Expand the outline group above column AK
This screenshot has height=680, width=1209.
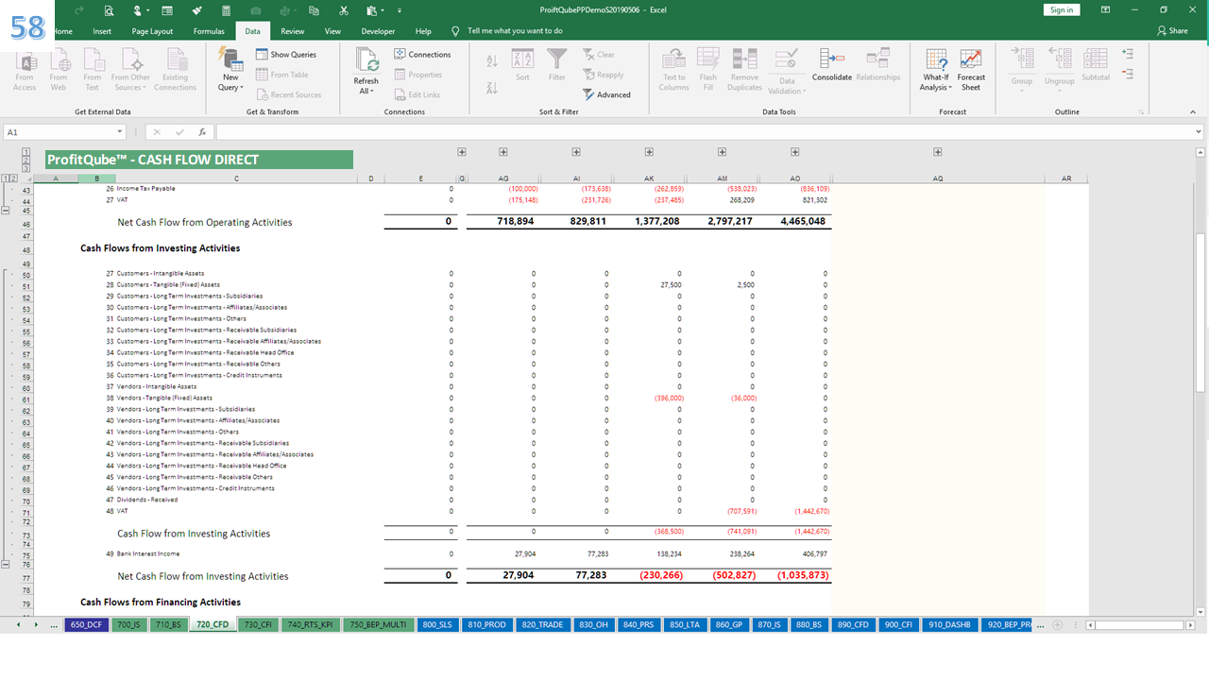(x=649, y=152)
